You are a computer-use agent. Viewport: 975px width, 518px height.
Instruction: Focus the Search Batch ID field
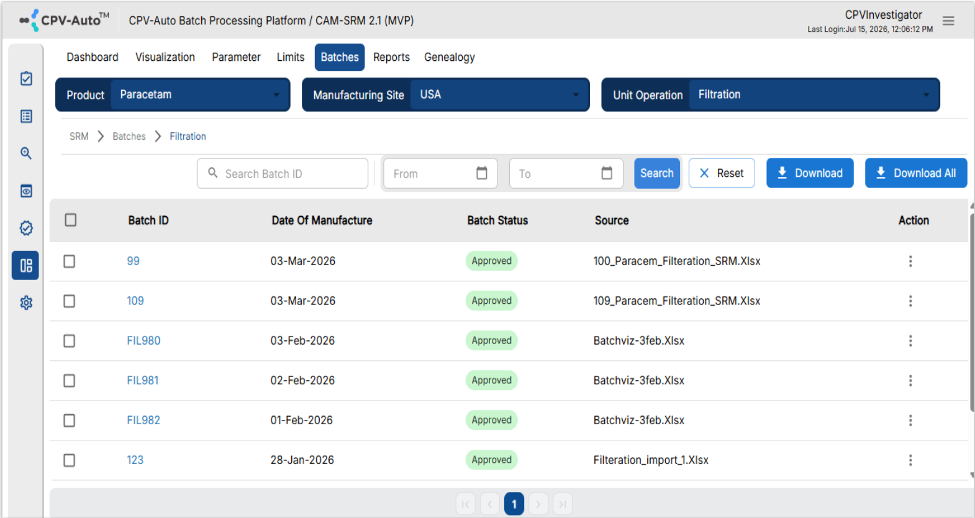283,173
